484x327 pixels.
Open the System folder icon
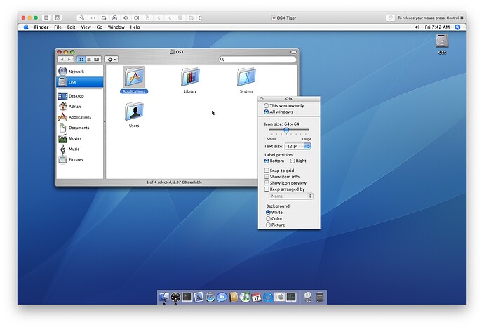(x=246, y=77)
